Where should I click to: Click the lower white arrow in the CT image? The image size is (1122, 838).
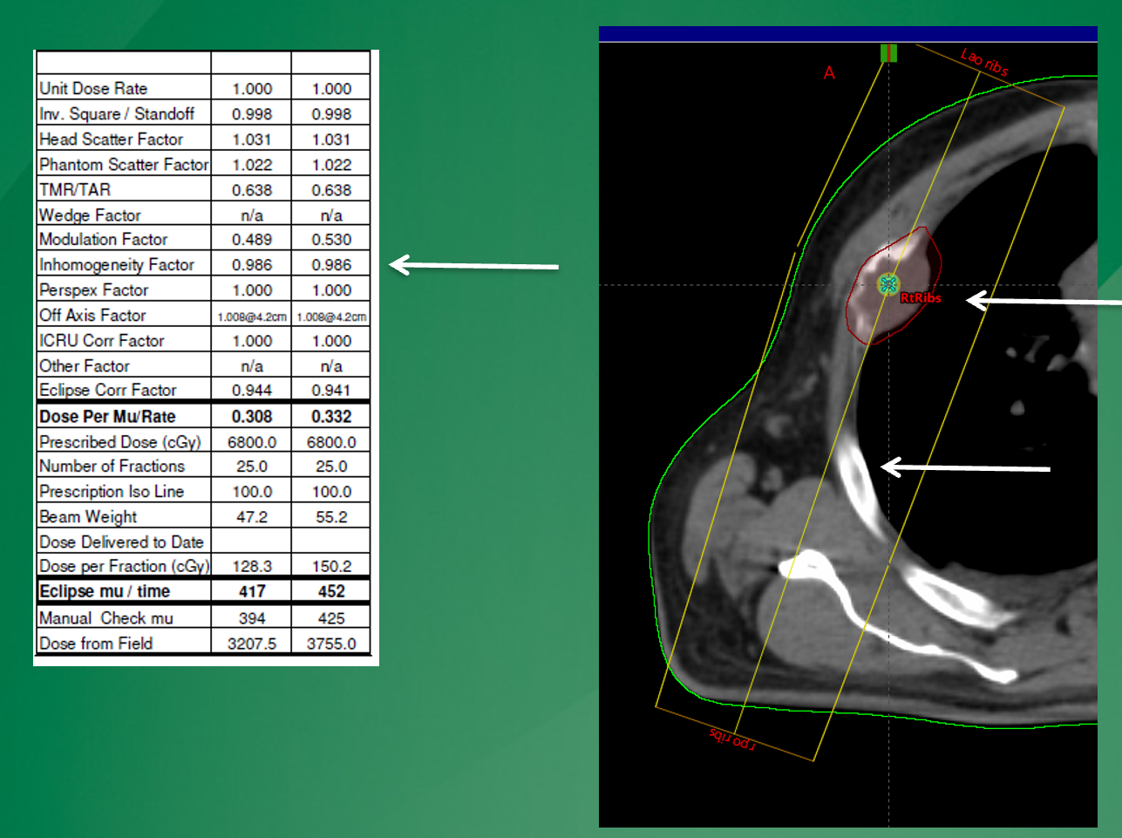(964, 468)
